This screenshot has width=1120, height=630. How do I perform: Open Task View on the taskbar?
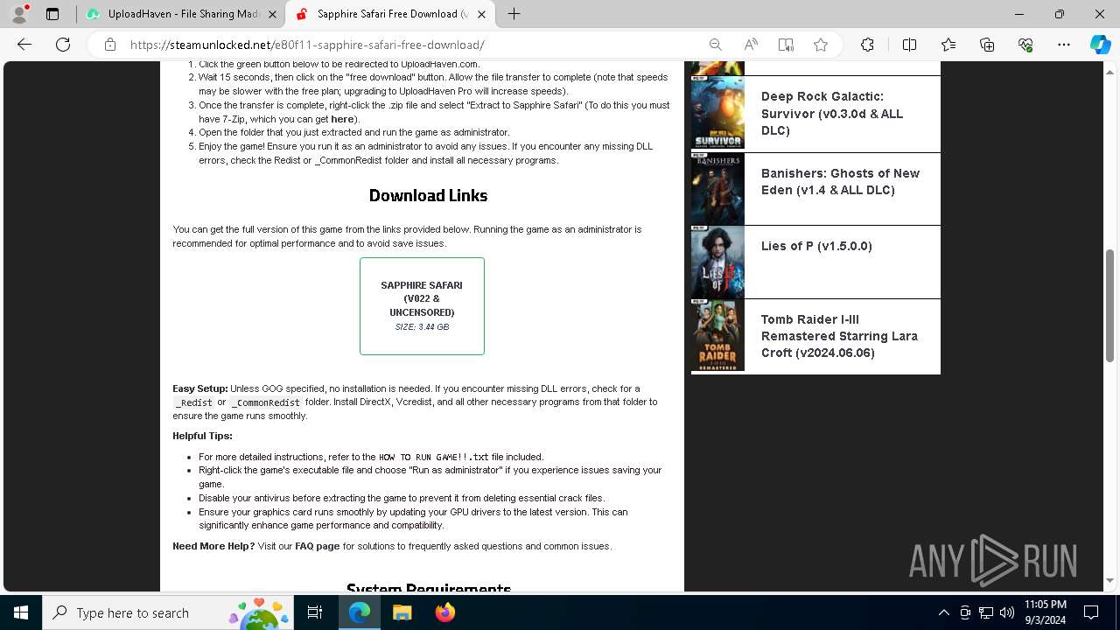[x=315, y=612]
